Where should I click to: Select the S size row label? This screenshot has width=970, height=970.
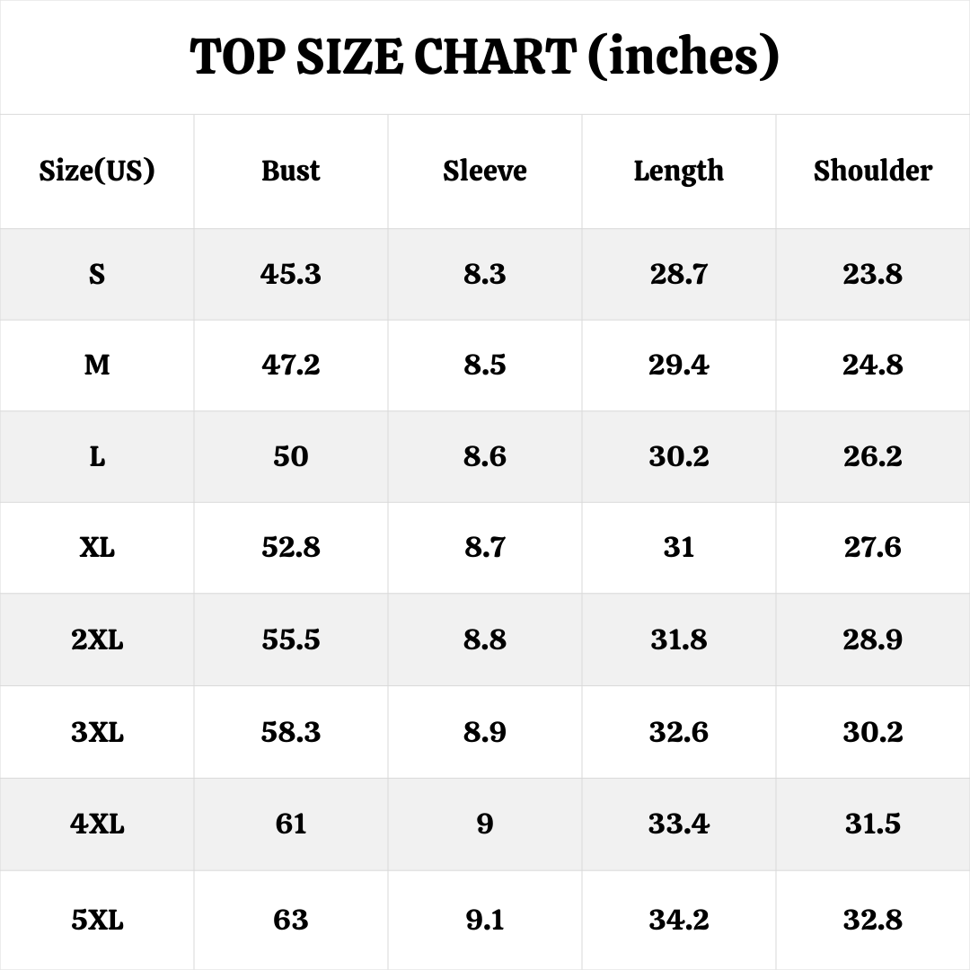pos(97,274)
